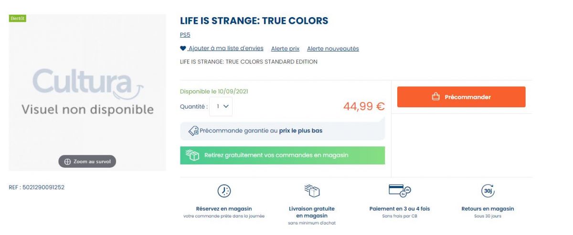Click the clock icon above Réservez en magasin

(224, 191)
